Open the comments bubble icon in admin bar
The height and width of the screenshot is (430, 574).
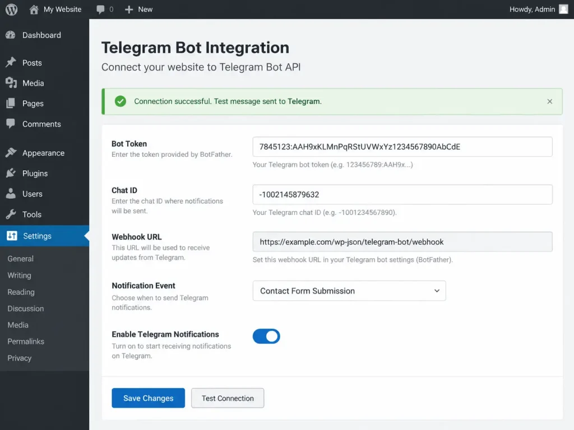coord(100,10)
